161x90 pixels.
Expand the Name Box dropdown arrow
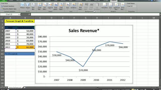coord(19,14)
